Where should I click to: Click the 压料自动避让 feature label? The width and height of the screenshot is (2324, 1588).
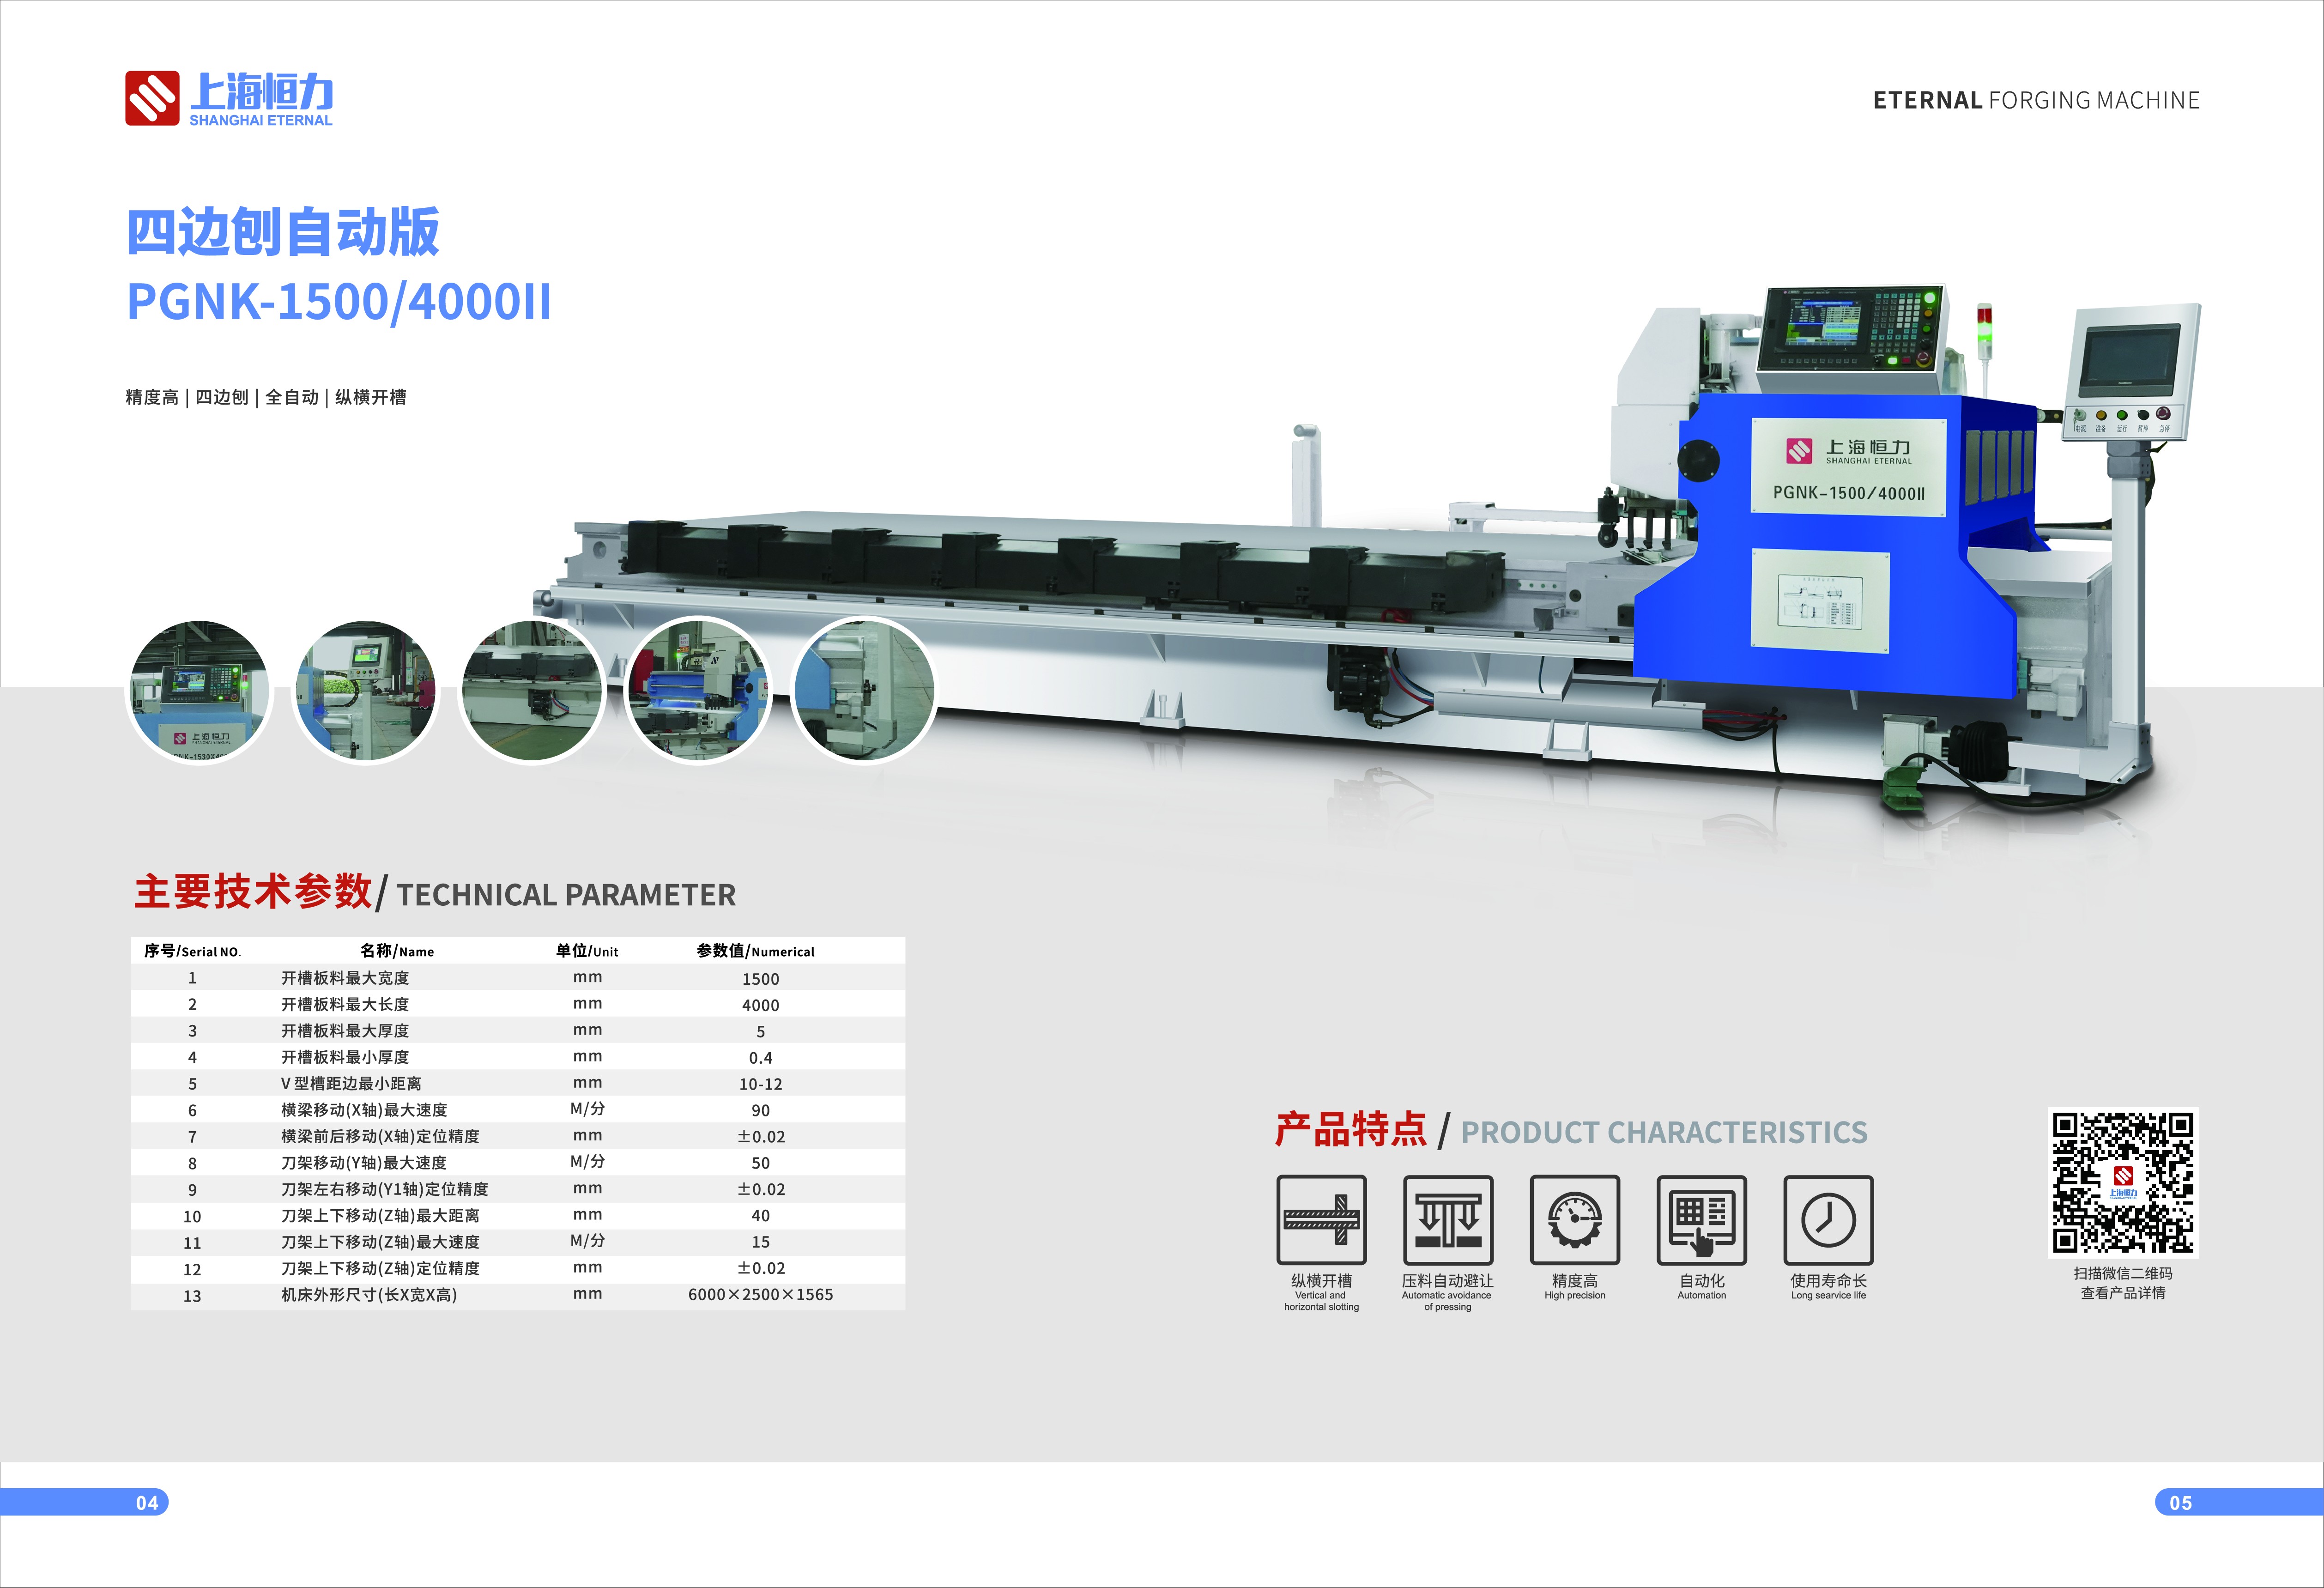pos(1448,1281)
